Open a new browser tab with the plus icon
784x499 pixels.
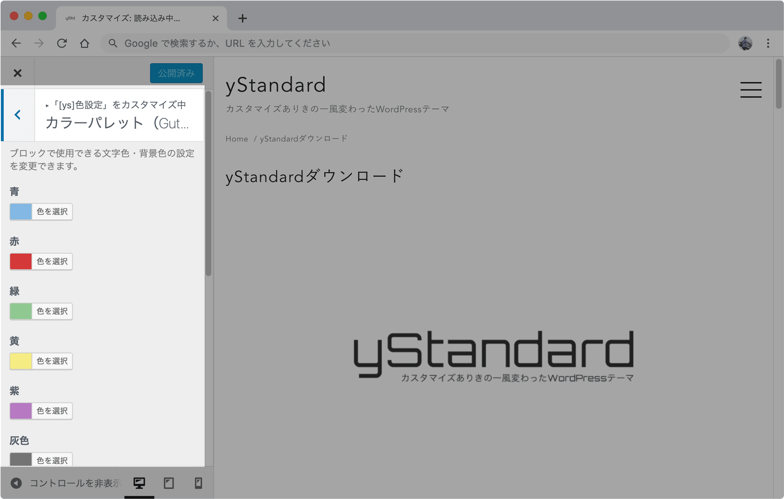pyautogui.click(x=242, y=19)
